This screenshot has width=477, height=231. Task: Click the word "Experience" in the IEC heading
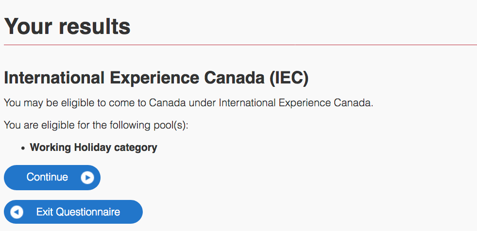click(154, 78)
